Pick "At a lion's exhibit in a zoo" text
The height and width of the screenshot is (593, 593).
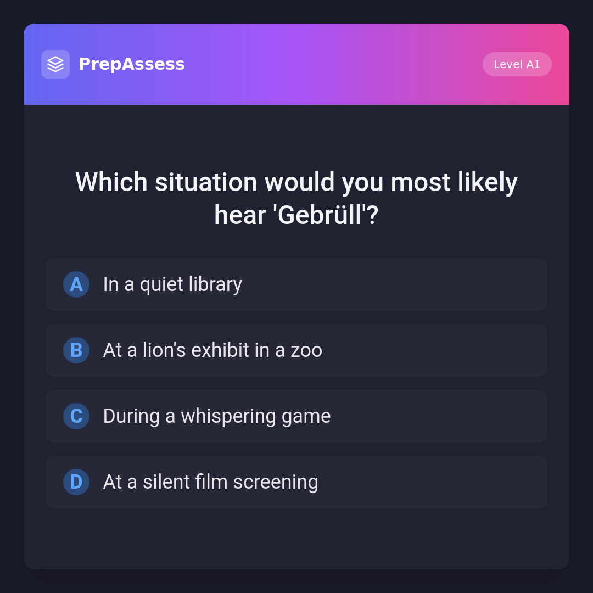(212, 350)
